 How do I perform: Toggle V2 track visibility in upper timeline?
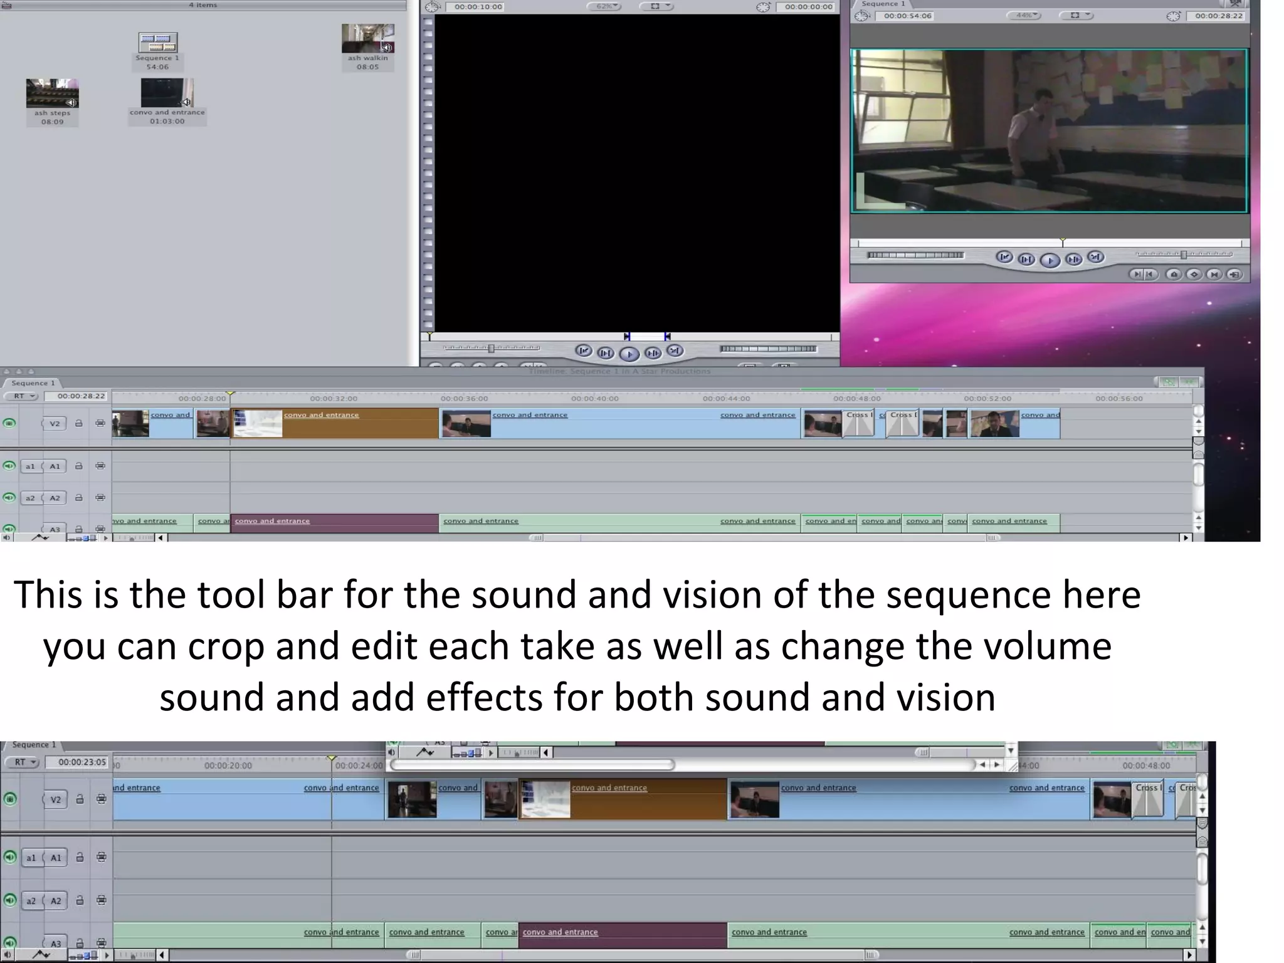click(9, 423)
